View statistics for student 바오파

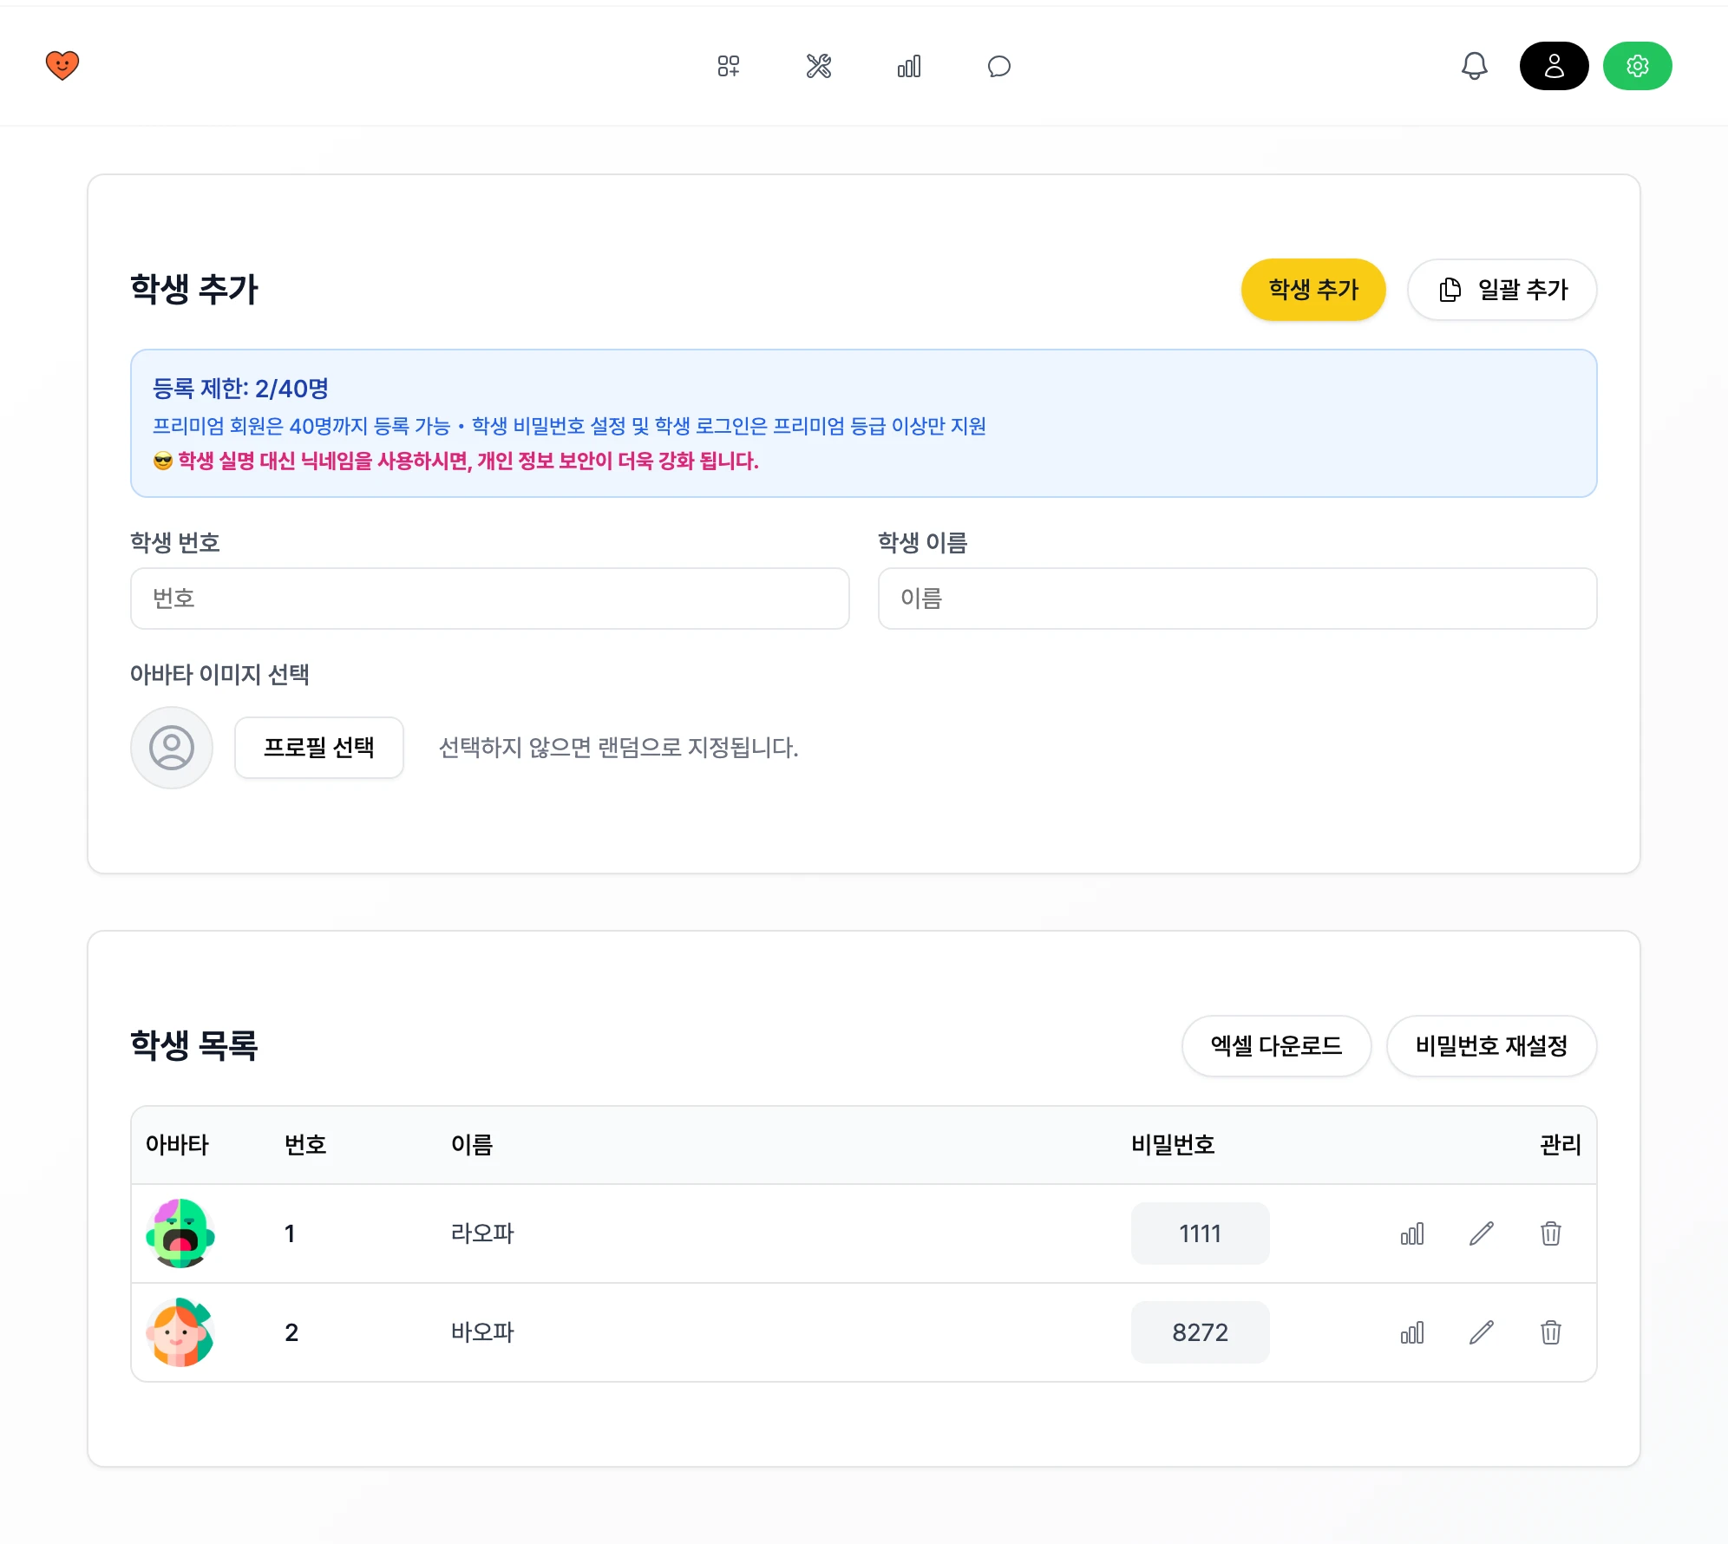click(1412, 1332)
